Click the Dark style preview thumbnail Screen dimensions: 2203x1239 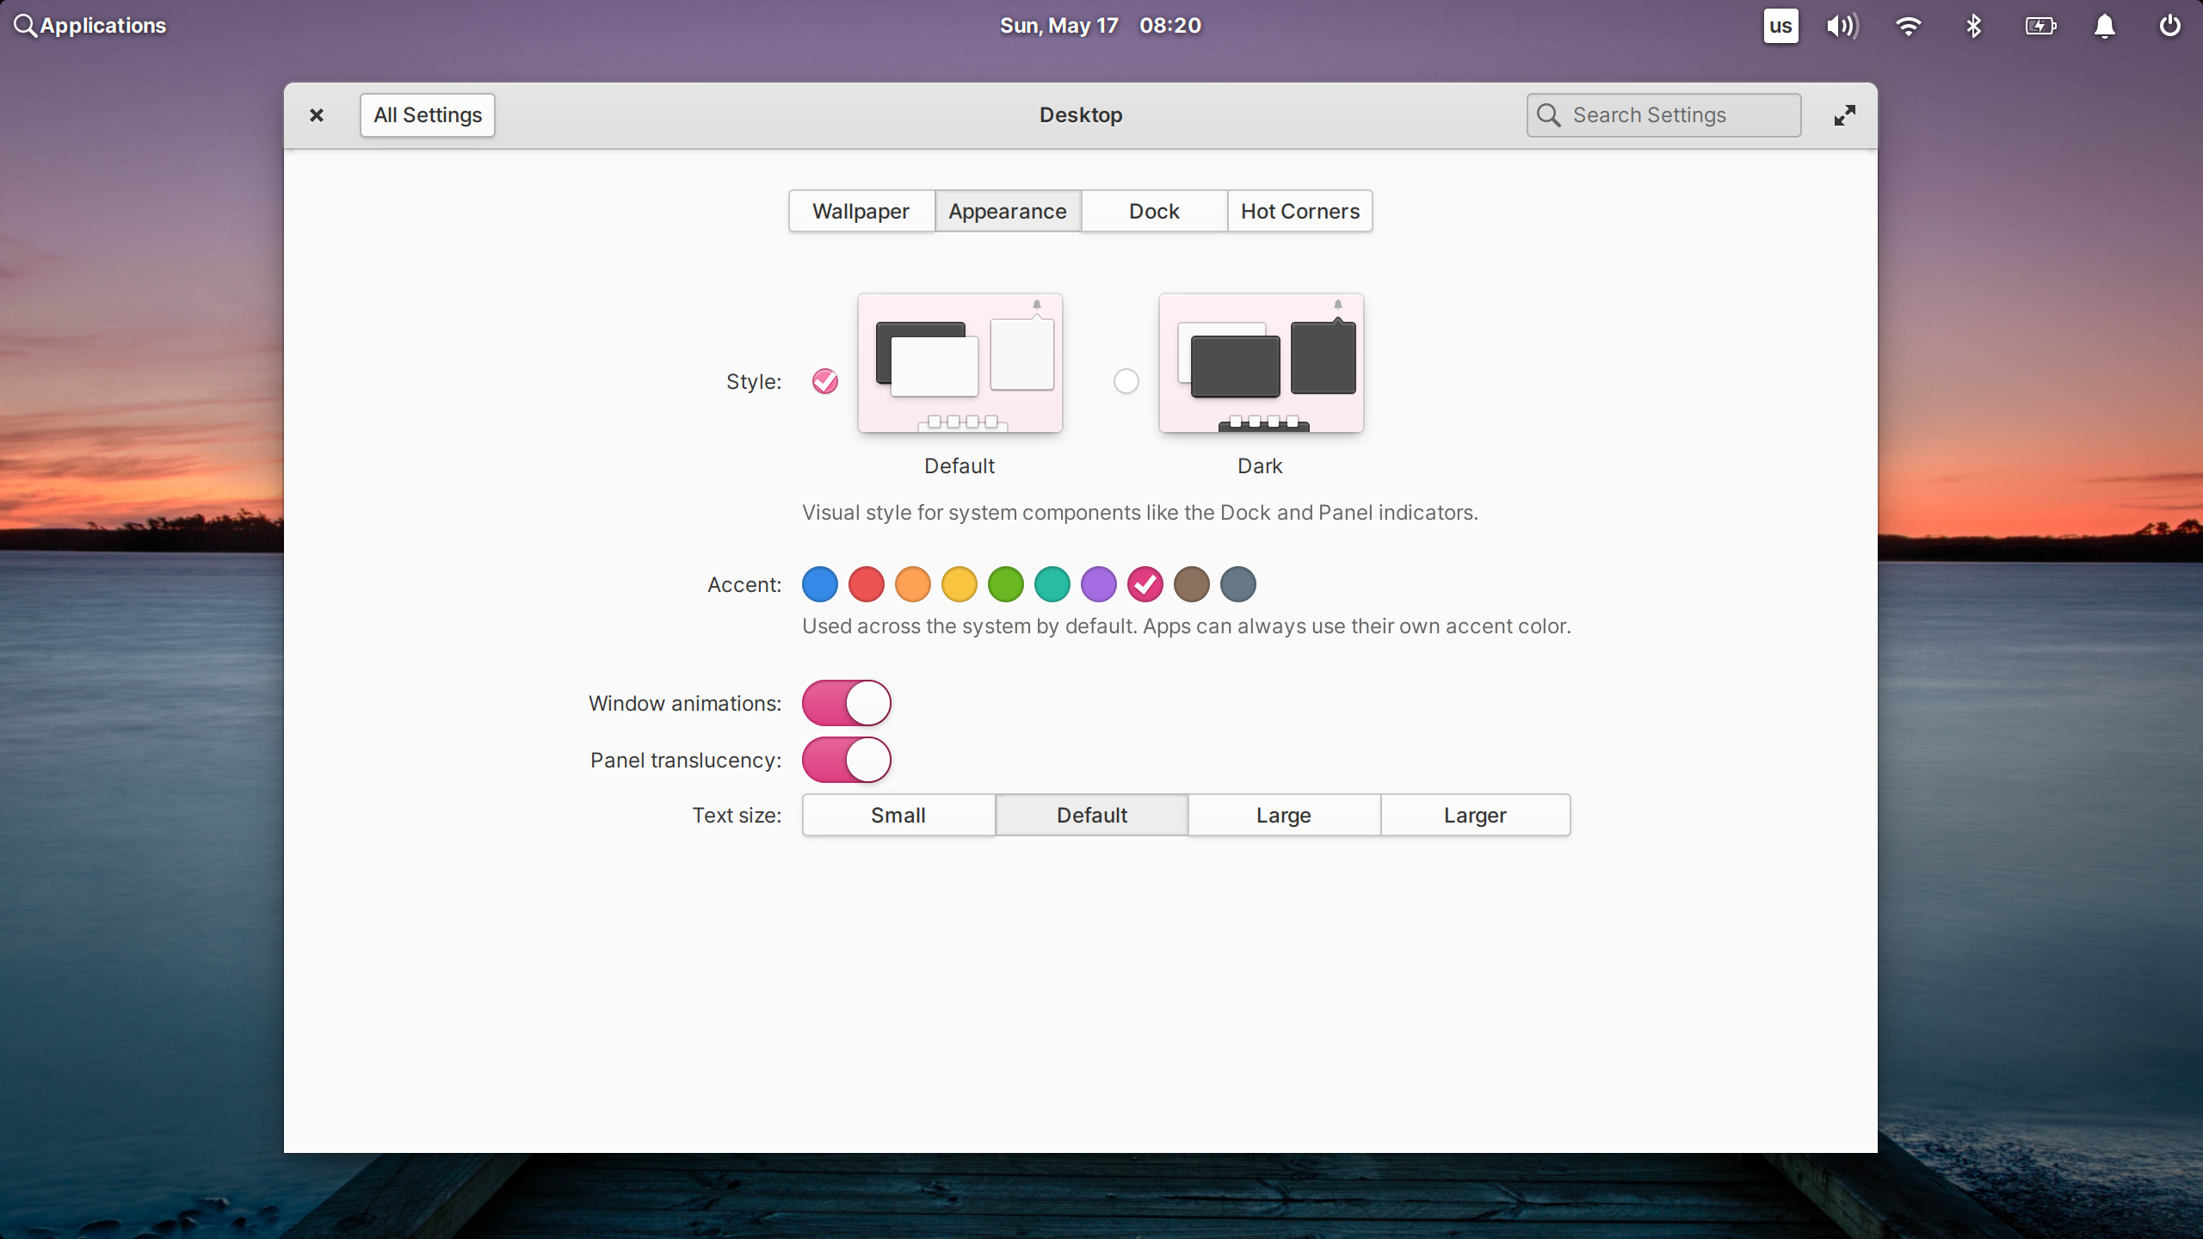[x=1262, y=363]
